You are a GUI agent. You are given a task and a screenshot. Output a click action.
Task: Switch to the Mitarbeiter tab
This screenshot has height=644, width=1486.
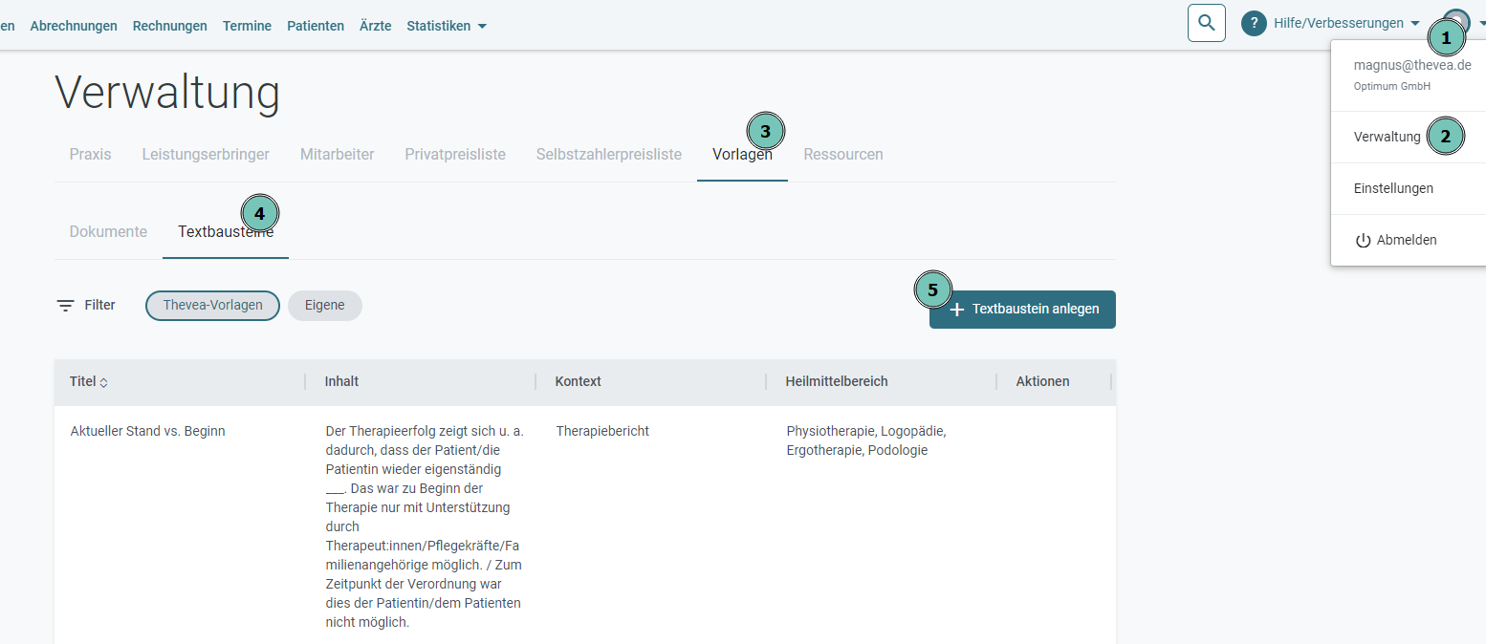point(337,154)
